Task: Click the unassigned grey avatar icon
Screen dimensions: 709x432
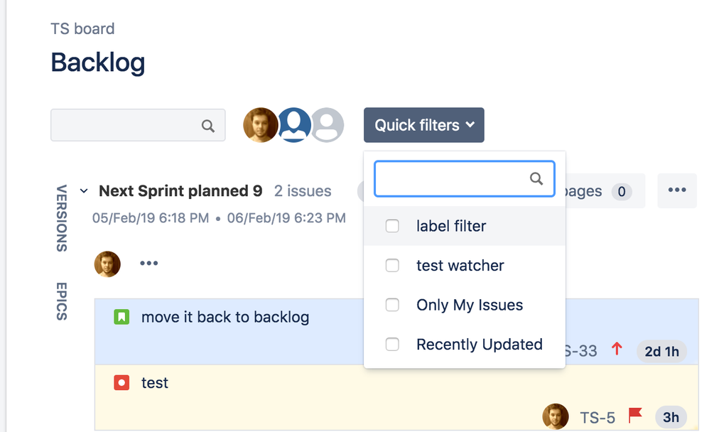Action: (328, 125)
